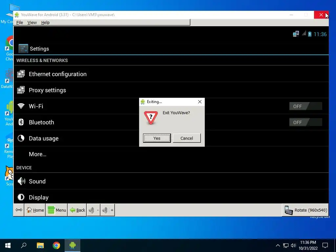Click Android battery status icon

[x=310, y=34]
